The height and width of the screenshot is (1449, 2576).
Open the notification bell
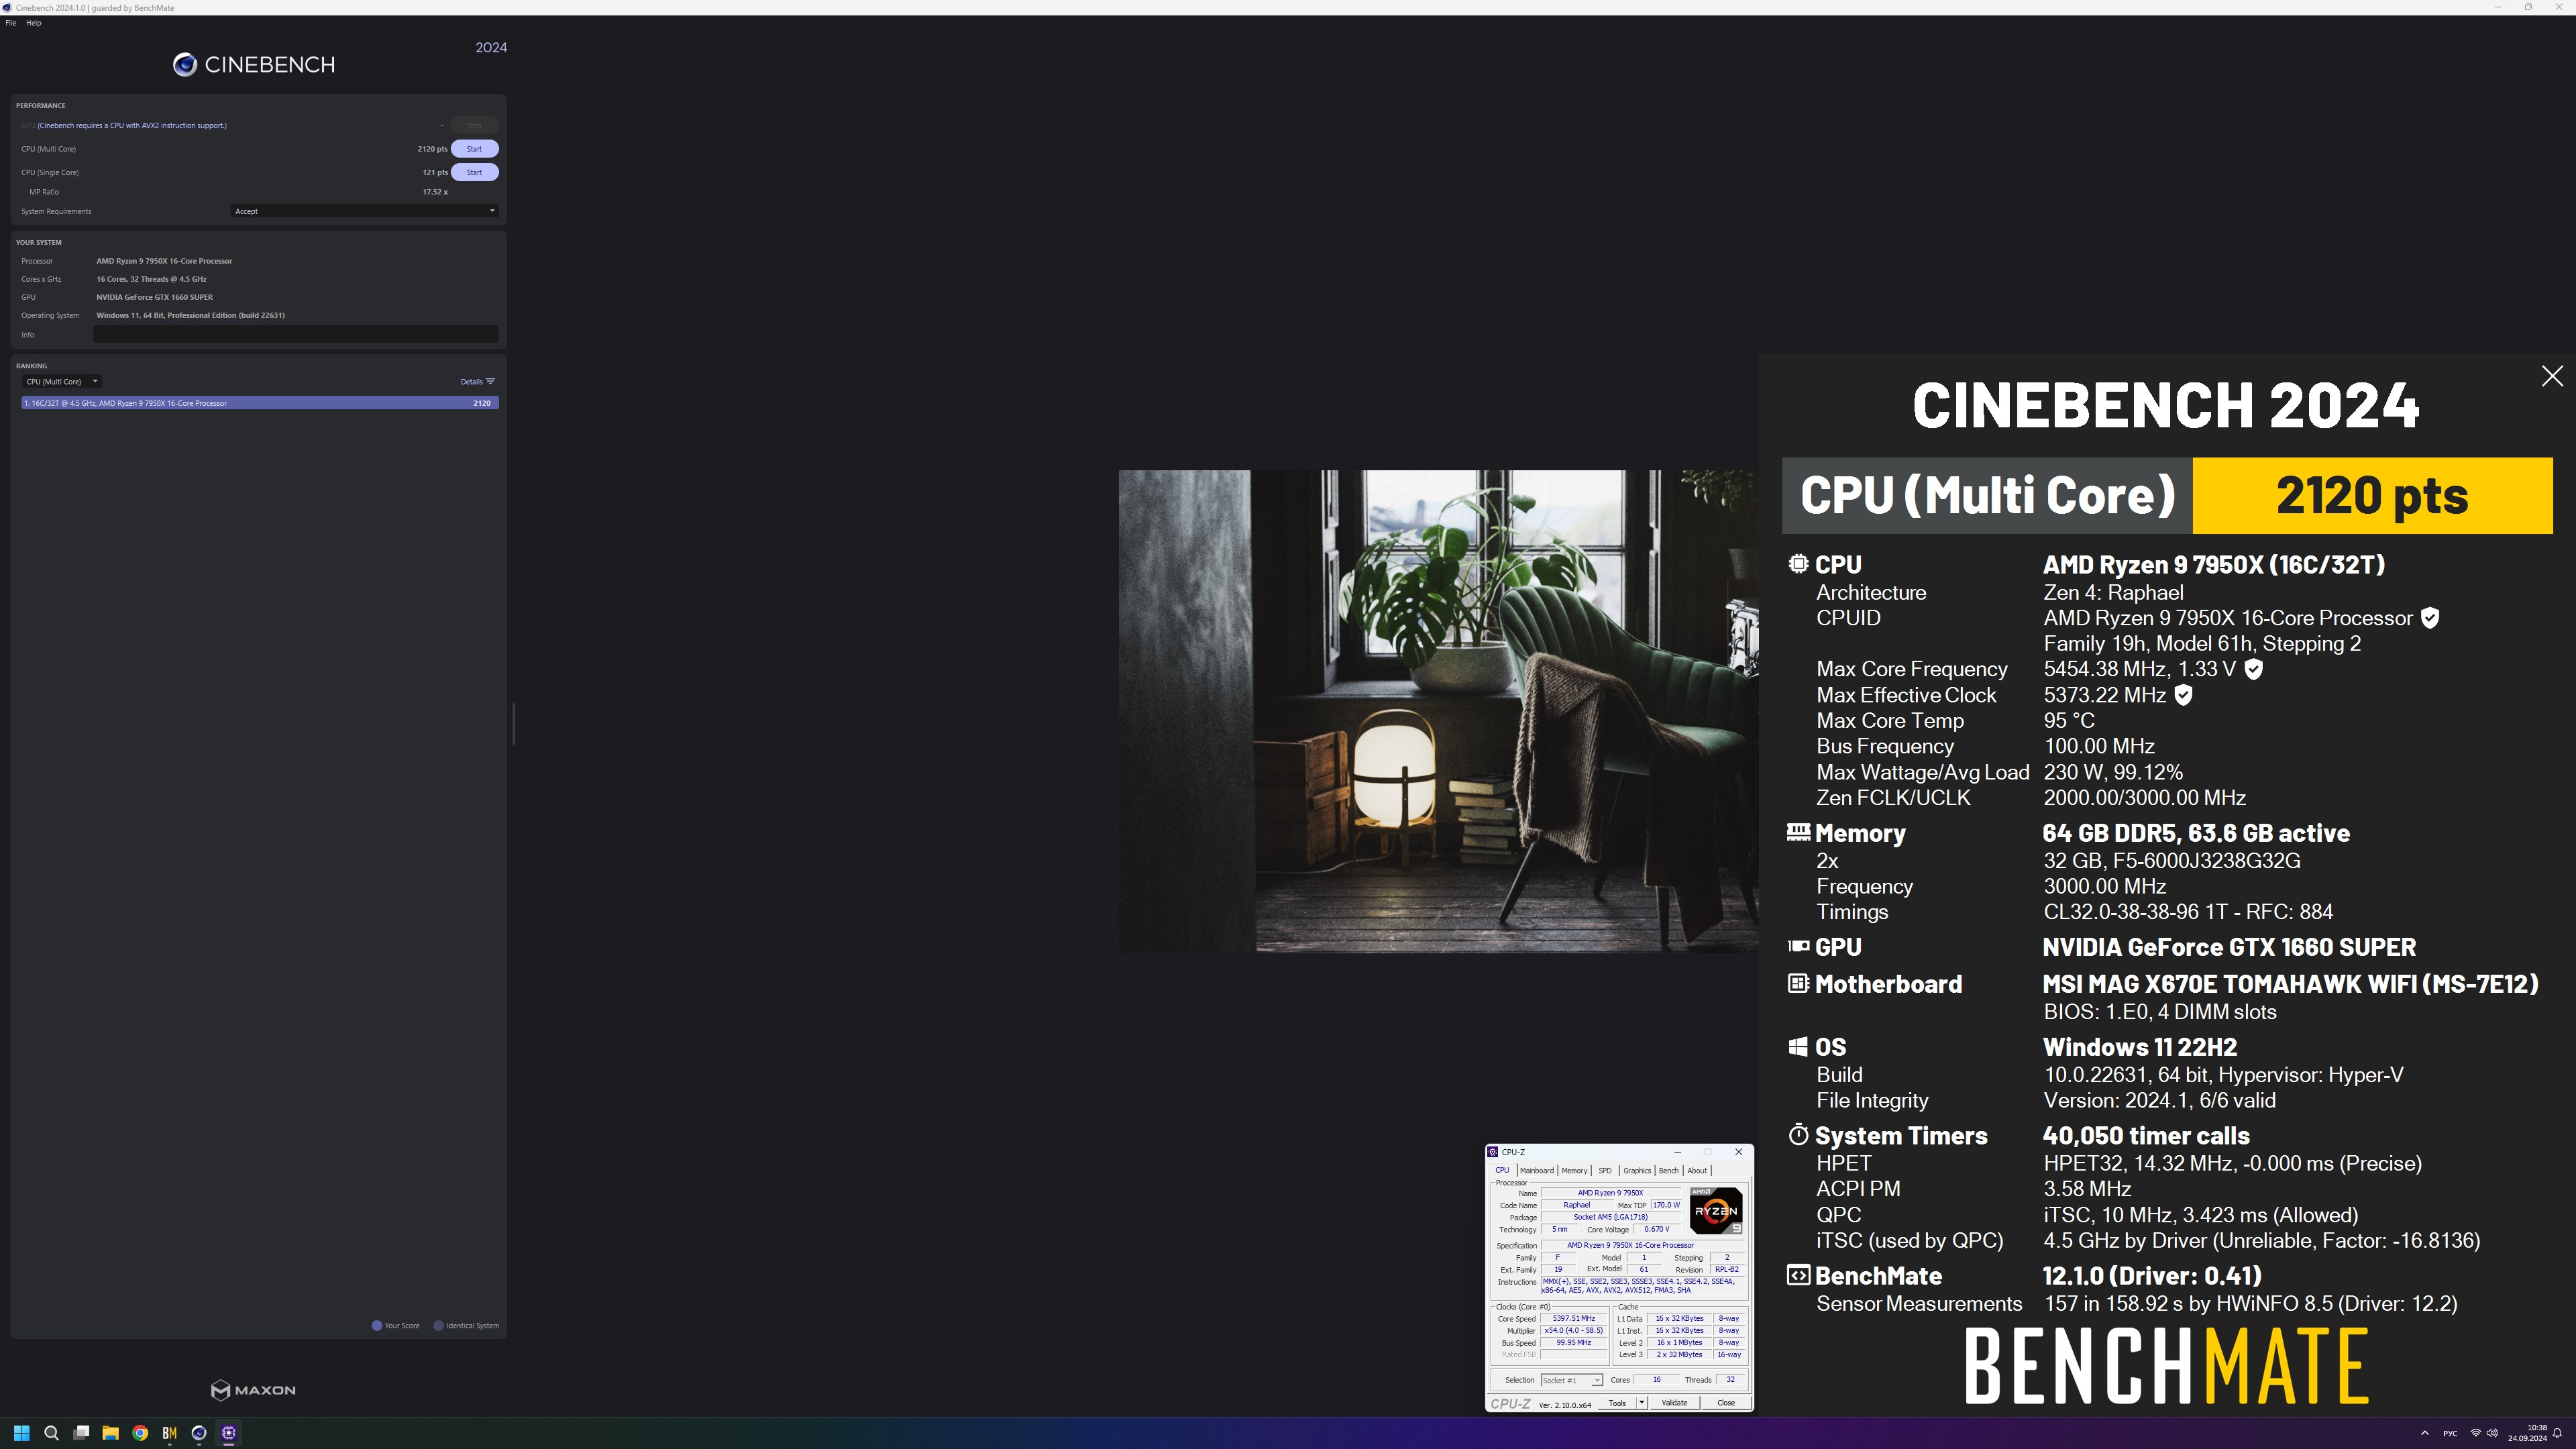click(2557, 1433)
